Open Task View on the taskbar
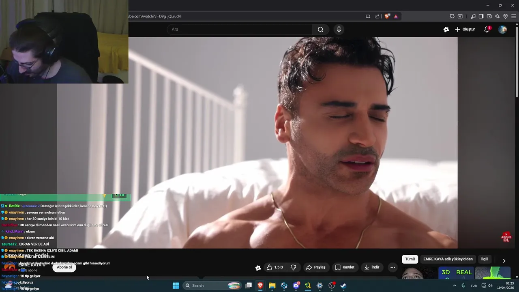This screenshot has height=292, width=519. [x=249, y=286]
